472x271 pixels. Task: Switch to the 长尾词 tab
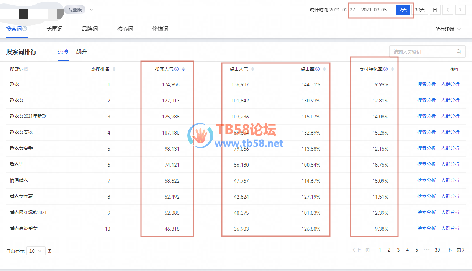(54, 29)
